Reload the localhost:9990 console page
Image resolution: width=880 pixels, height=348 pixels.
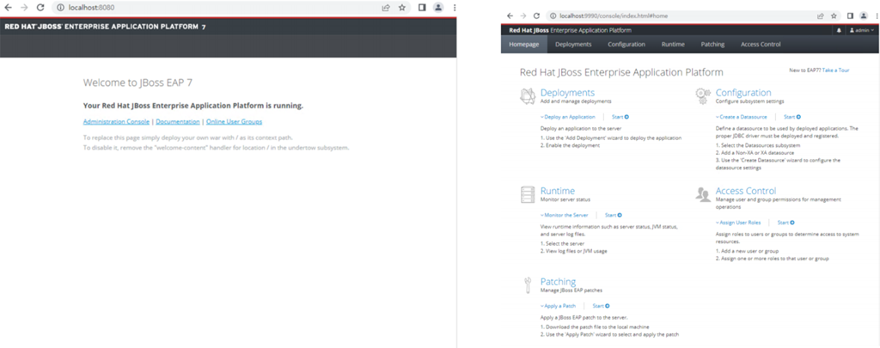click(536, 15)
